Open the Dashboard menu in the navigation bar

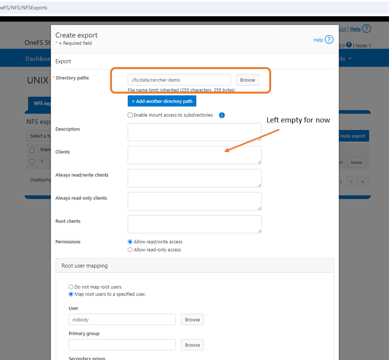[x=38, y=59]
